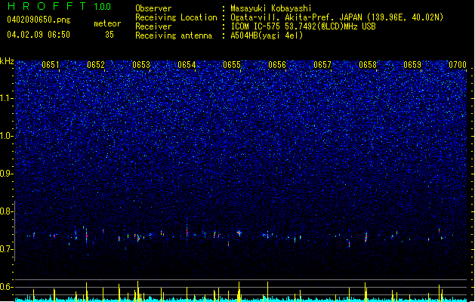Select the filename 0402090650.png
Image resolution: width=475 pixels, height=302 pixels.
tap(39, 20)
